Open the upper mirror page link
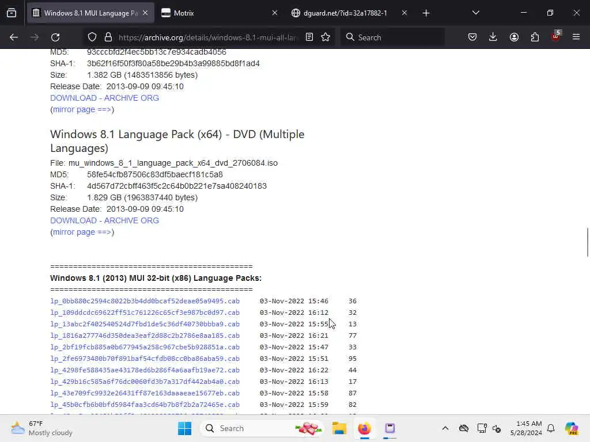 (82, 110)
